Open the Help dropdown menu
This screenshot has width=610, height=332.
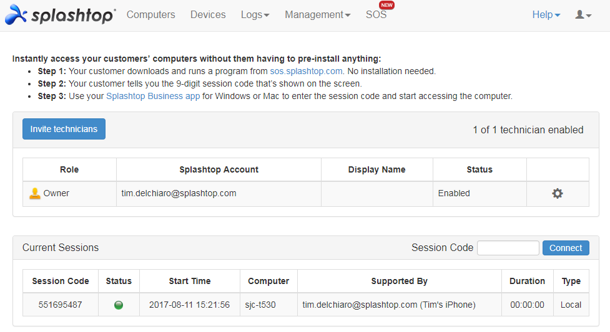[546, 15]
